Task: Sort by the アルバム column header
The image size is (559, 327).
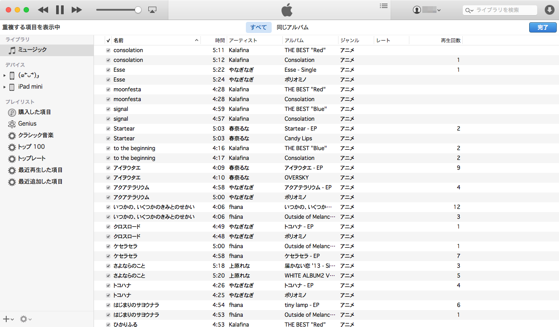Action: tap(310, 40)
